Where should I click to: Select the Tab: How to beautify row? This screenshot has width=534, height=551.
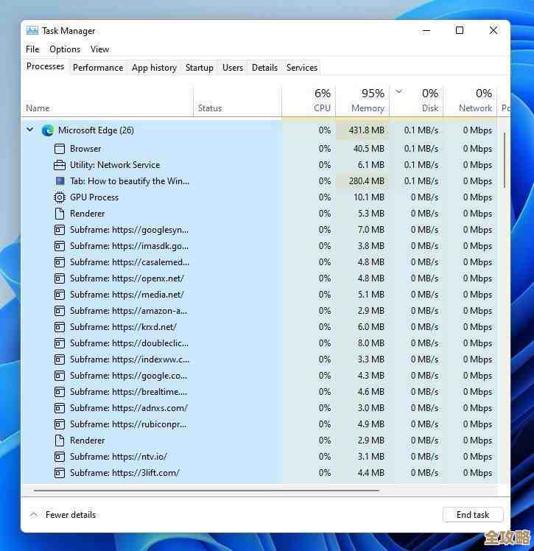click(260, 181)
